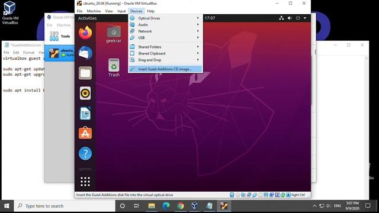Click the Windows taskbar search box
Viewport: 379px width, 213px height.
(65, 206)
